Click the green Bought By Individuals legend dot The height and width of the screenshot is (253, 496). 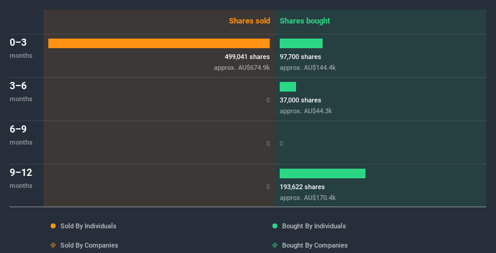pos(275,226)
